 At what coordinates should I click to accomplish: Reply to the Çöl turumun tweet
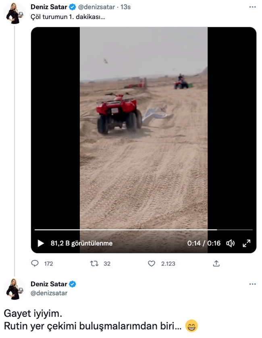point(35,264)
